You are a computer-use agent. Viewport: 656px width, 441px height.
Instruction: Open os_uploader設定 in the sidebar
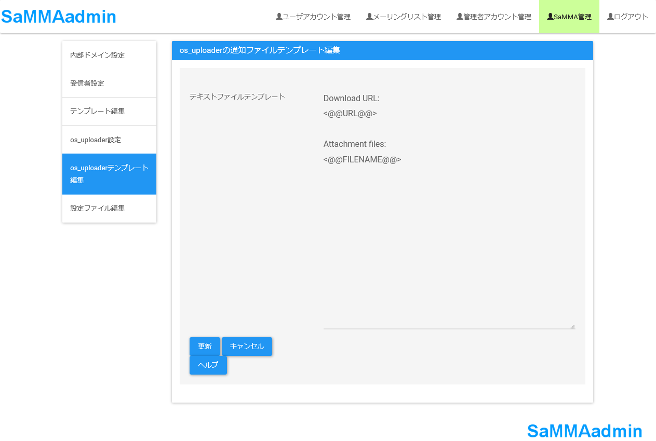coord(109,140)
